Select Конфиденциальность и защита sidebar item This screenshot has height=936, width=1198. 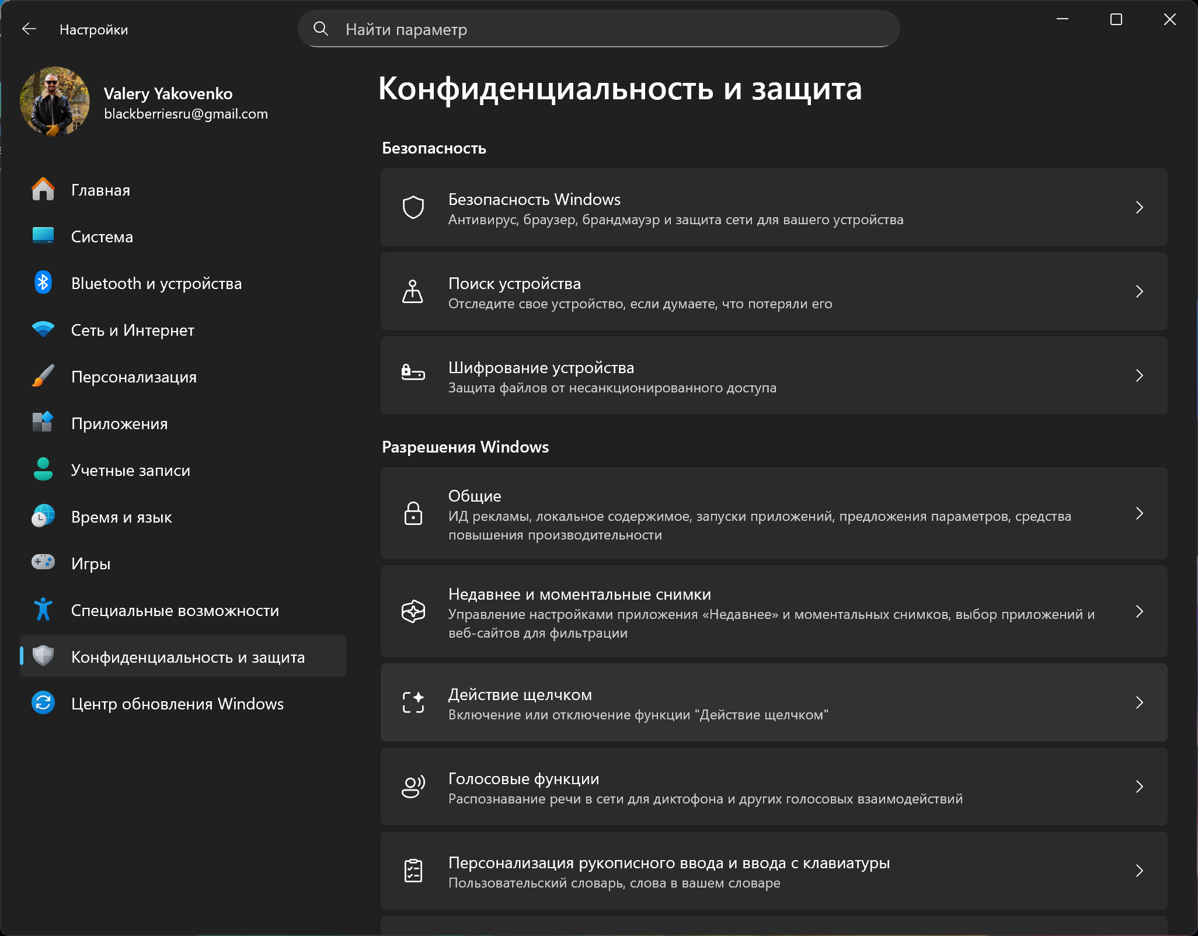(183, 656)
